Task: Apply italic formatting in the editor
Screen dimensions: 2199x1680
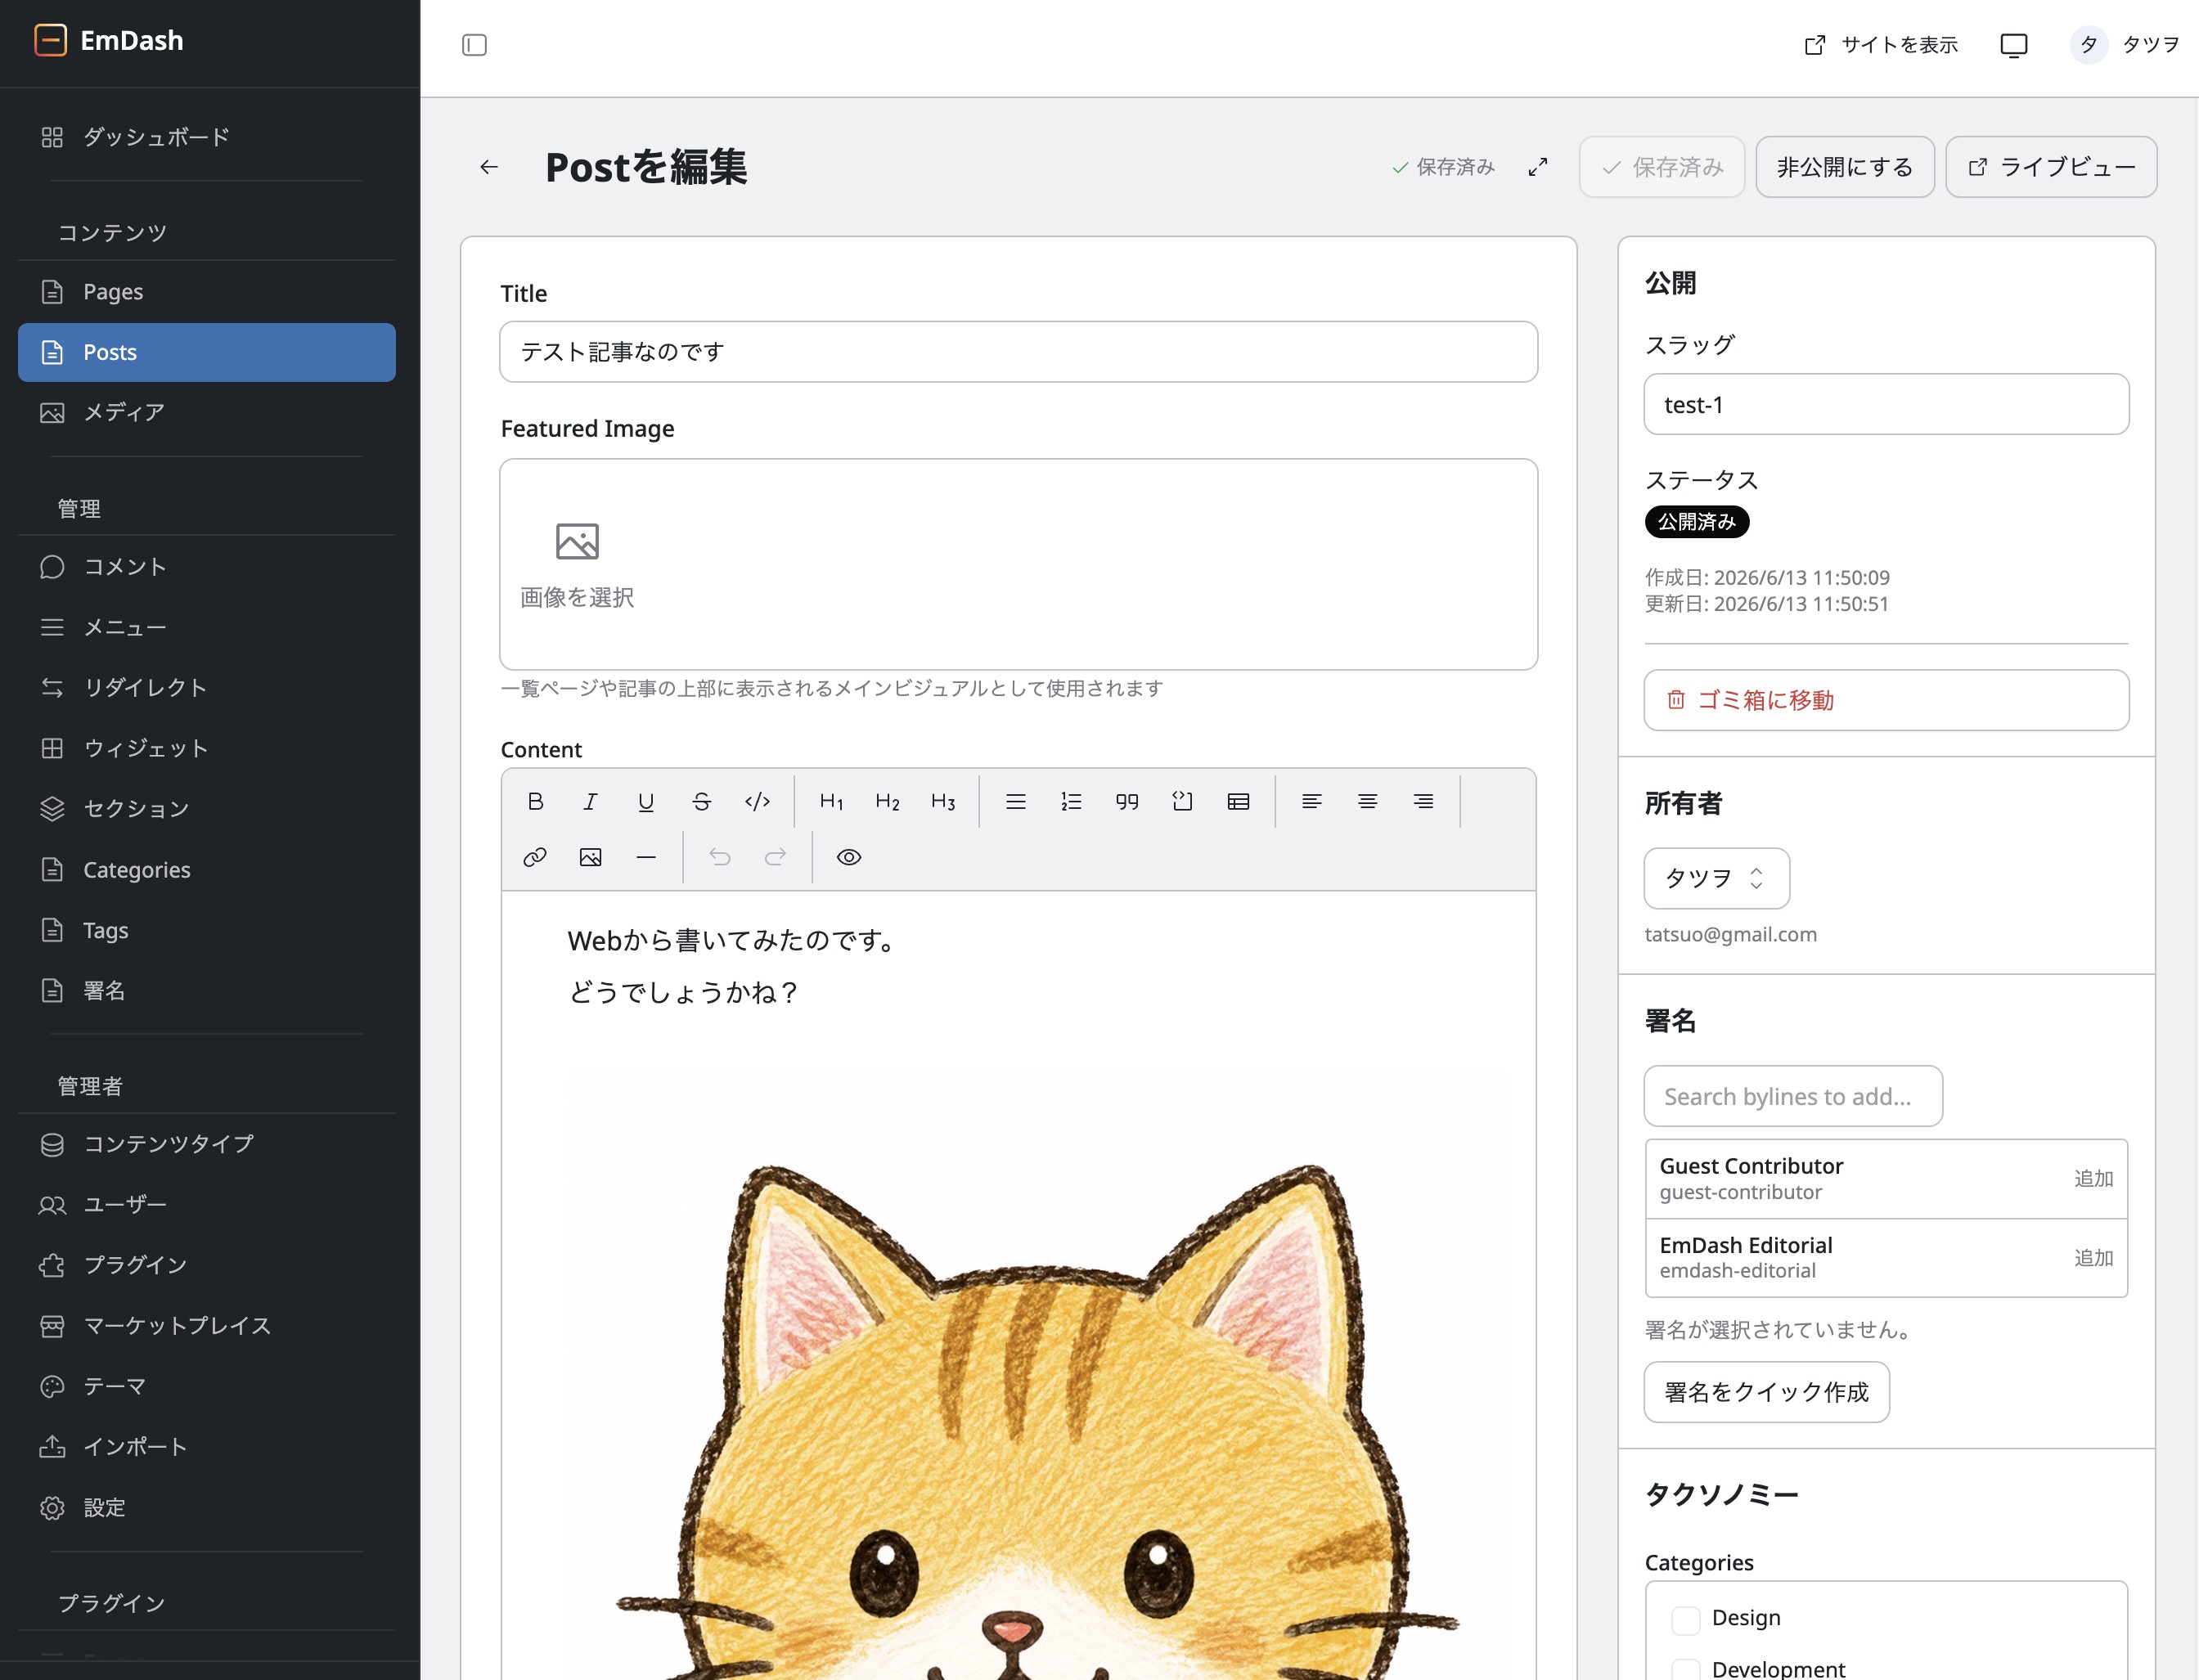Action: (x=591, y=801)
